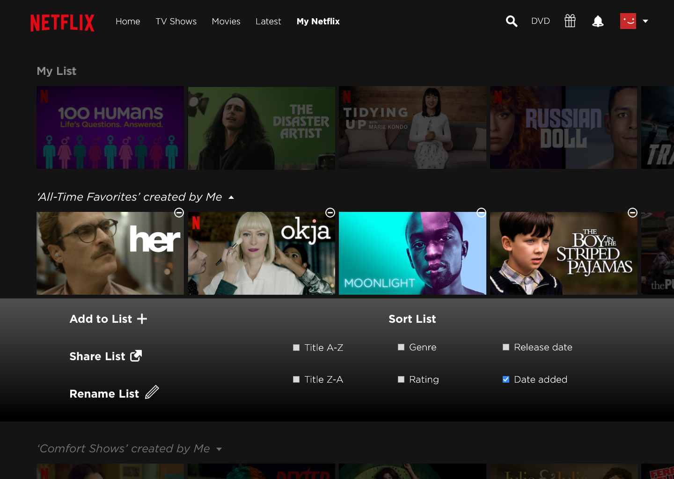Open 100 Humans thumbnail
The height and width of the screenshot is (479, 674).
(110, 128)
